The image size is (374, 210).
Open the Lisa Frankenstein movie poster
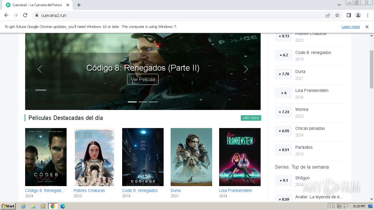[x=240, y=157]
